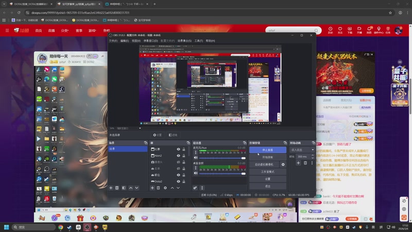Configure virtual camera gear icon
412x232 pixels.
point(283,164)
